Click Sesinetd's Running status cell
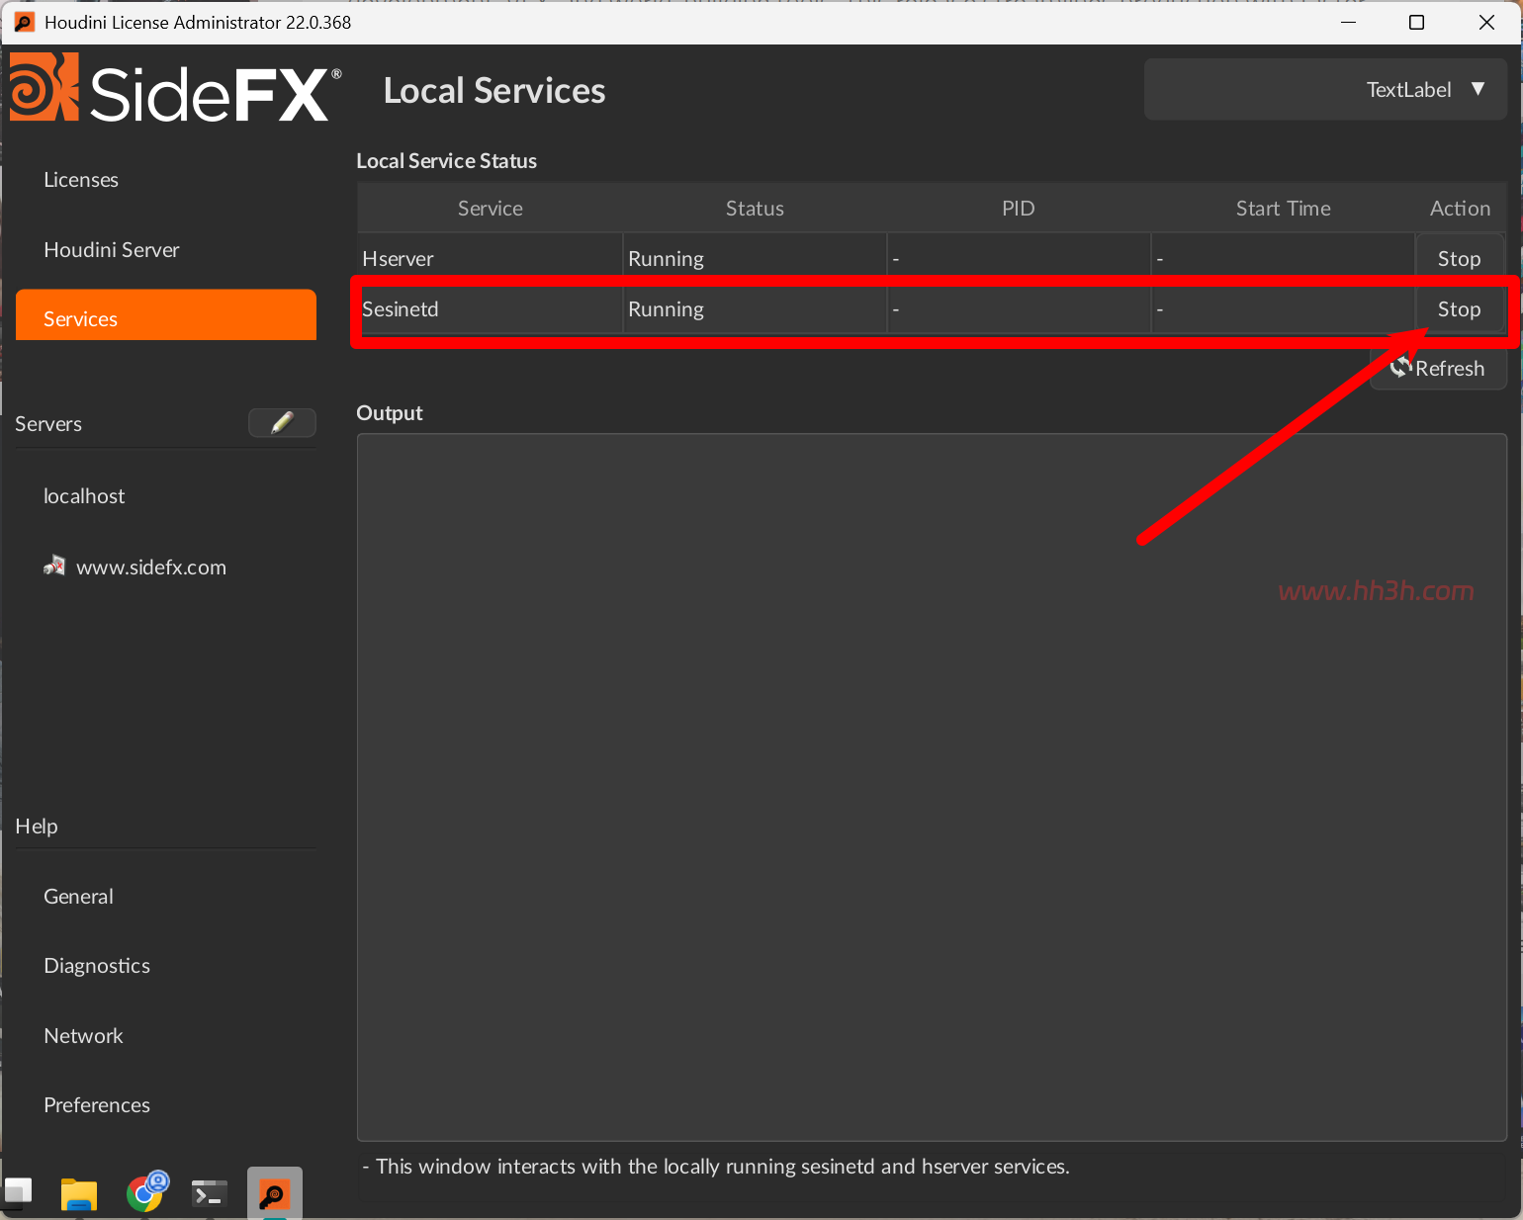 click(755, 309)
